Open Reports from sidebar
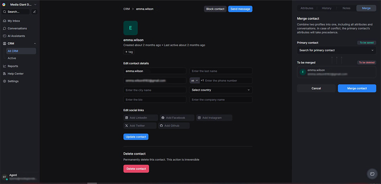 tap(13, 66)
